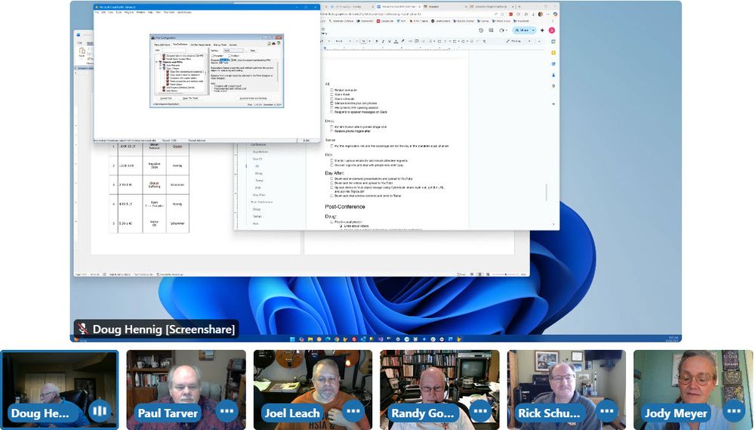Toggle 'Silence landline plus cell phones' checkbox
755x430 pixels.
click(331, 104)
